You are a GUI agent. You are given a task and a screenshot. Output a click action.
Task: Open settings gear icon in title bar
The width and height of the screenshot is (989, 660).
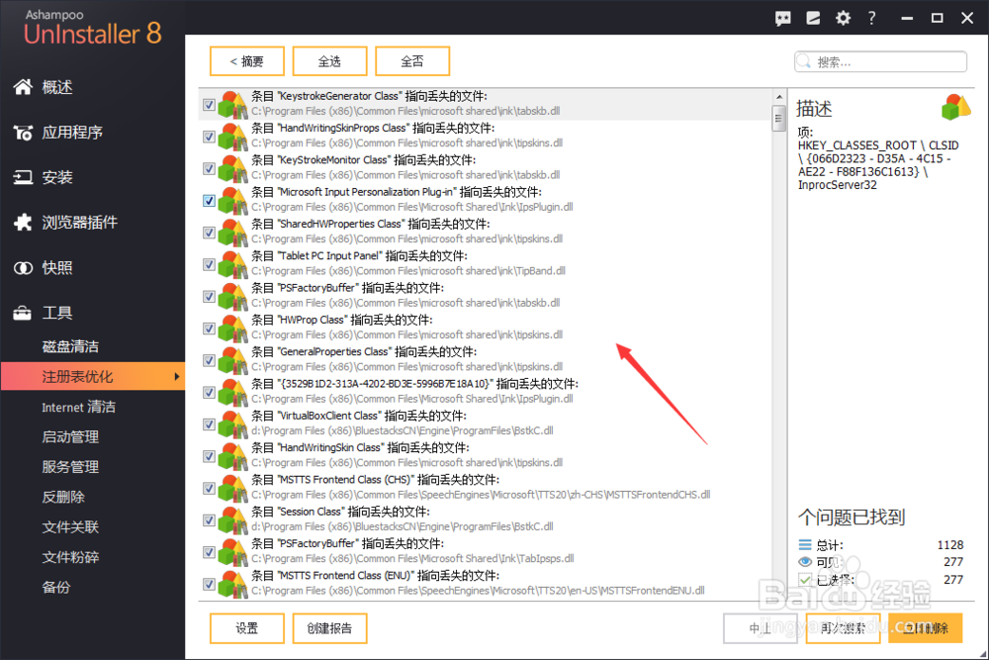pos(843,18)
